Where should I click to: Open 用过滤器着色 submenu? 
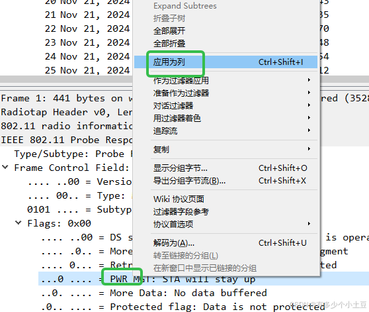tap(225, 118)
